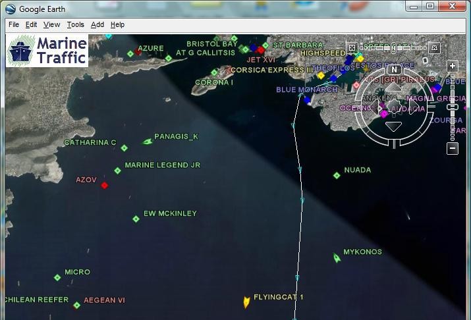Click the red diamond next to AZURE
This screenshot has width=471, height=320.
tap(138, 51)
